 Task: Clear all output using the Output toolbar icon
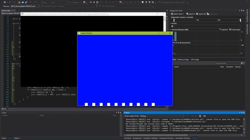[x=200, y=116]
